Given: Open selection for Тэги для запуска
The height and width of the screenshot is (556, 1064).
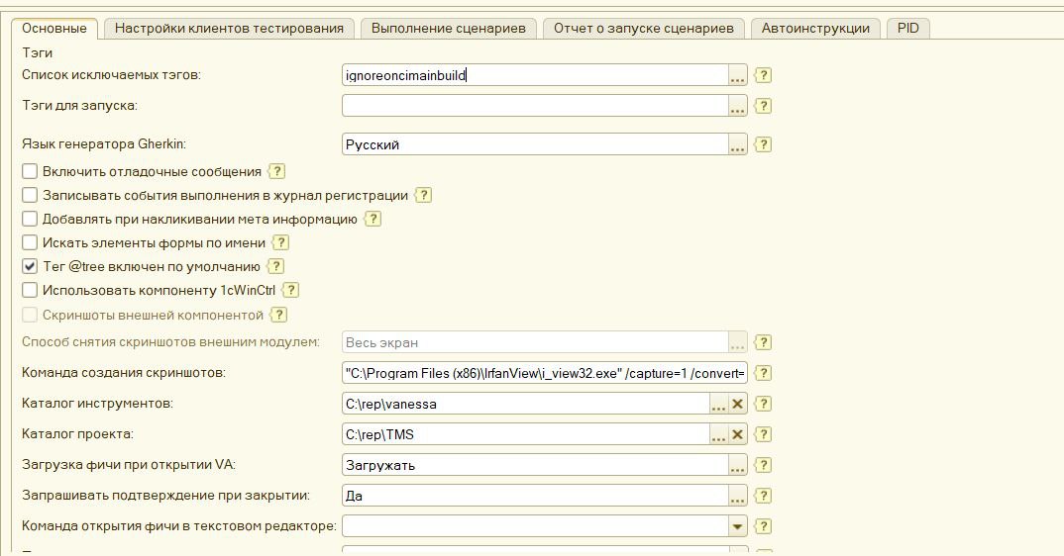Looking at the screenshot, I should pyautogui.click(x=738, y=106).
